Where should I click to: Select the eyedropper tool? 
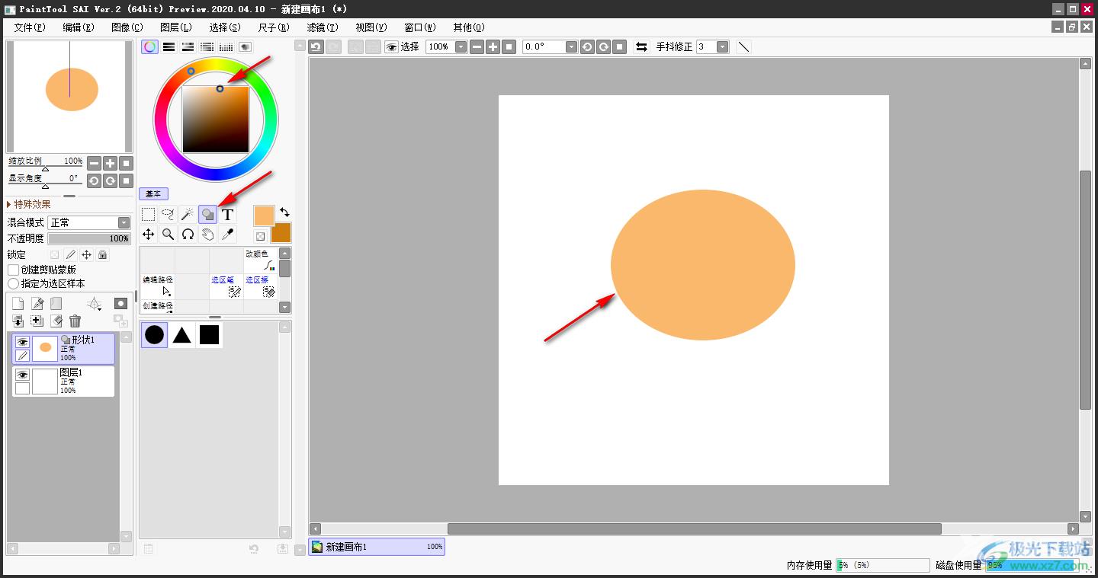pyautogui.click(x=227, y=235)
